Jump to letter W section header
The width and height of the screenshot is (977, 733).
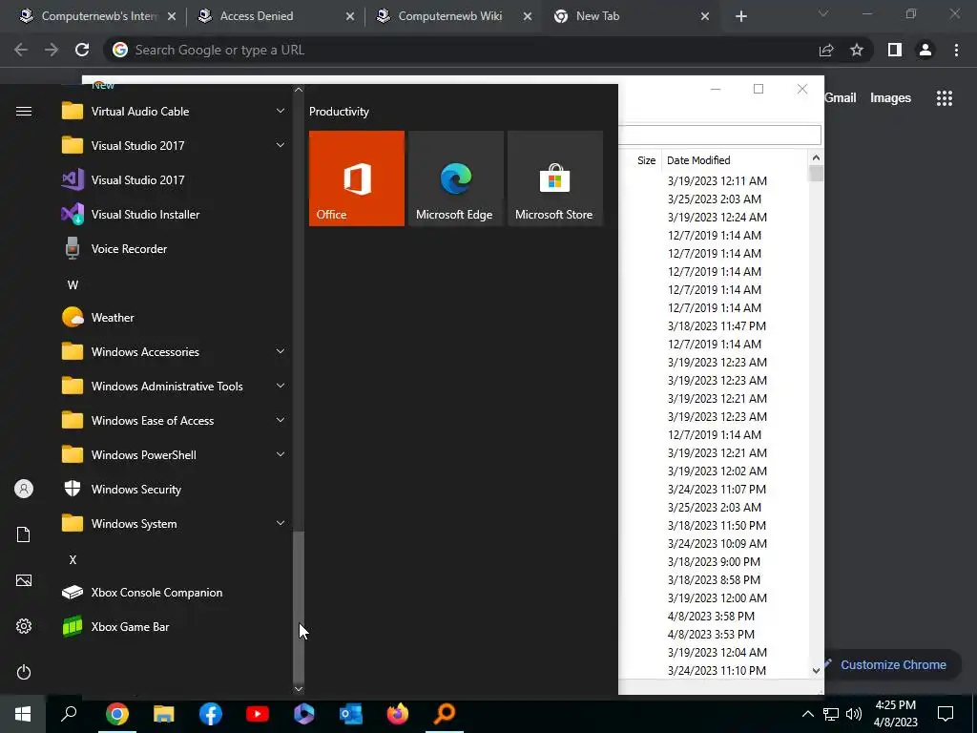pos(73,284)
